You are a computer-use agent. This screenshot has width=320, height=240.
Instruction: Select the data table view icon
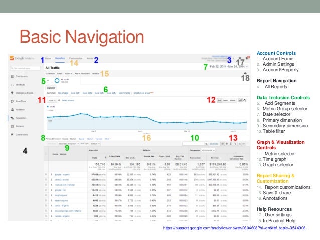point(223,144)
